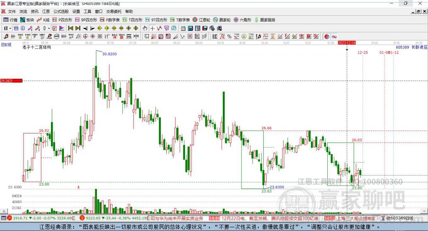
Task: Open the 交易委托 menu
Action: click(114, 11)
